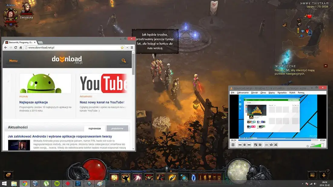
Task: Expand the orange Menu on download.net.pl
Action: (x=13, y=61)
